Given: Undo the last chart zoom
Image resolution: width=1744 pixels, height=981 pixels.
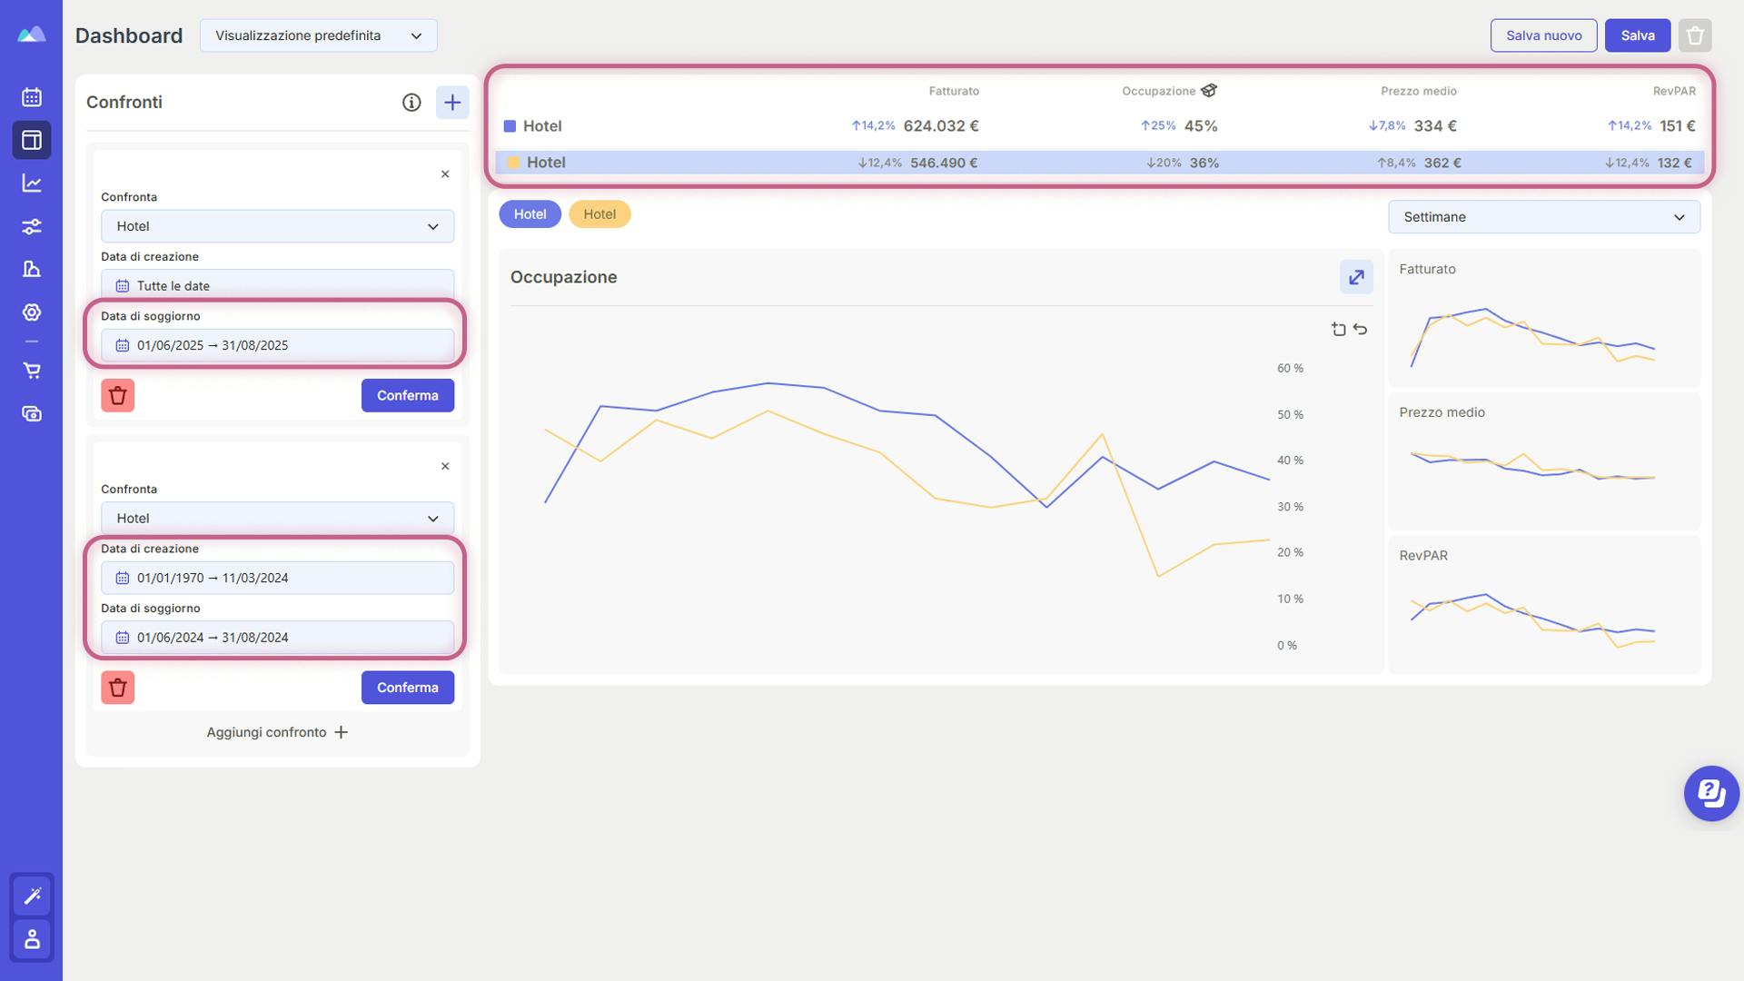Looking at the screenshot, I should point(1360,330).
